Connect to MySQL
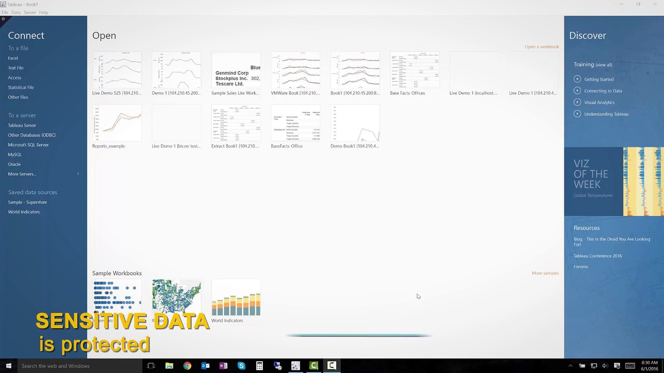This screenshot has height=373, width=664. coord(15,154)
